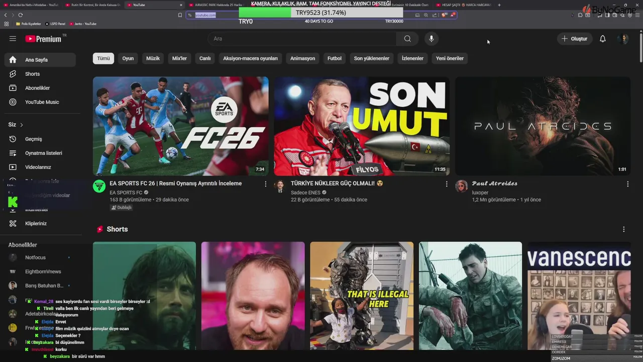Select Aksiyon-macera oyunları chip
The width and height of the screenshot is (643, 362).
(250, 58)
